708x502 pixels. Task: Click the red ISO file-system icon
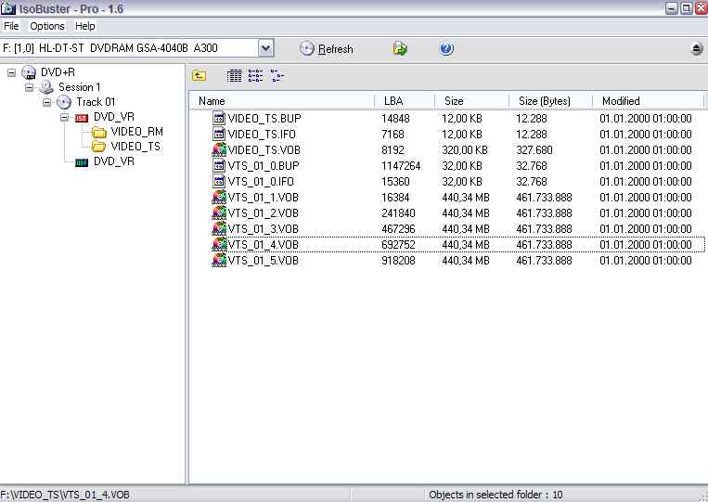[82, 118]
